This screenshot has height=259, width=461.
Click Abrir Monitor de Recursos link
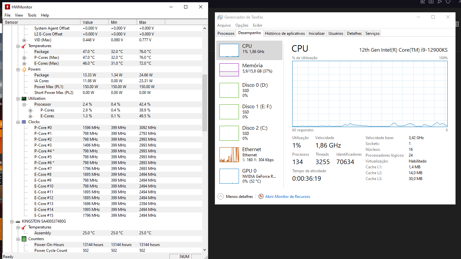[288, 197]
